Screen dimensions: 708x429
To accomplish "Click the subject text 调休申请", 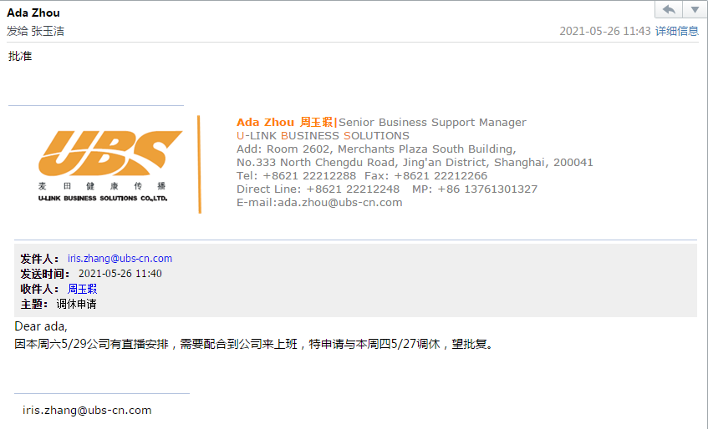I will click(76, 304).
